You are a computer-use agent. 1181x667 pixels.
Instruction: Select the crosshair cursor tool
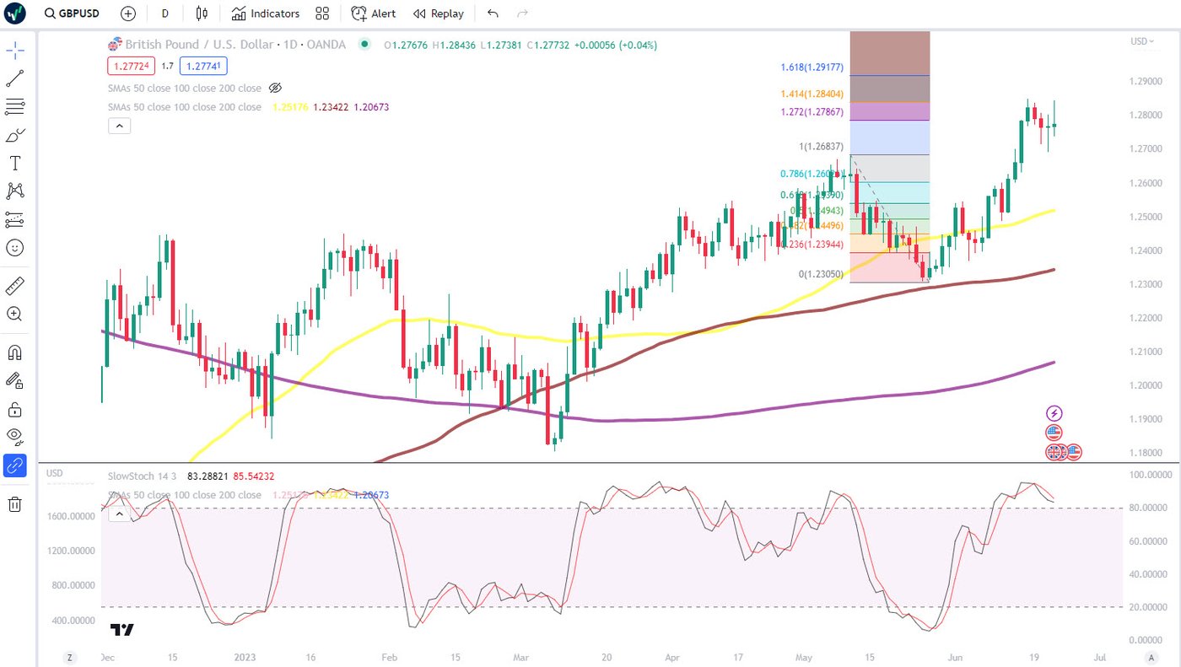(15, 51)
